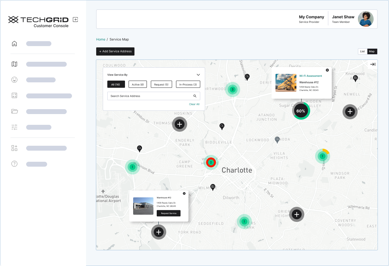
Task: Select the Active (8) filter toggle
Action: (x=137, y=84)
